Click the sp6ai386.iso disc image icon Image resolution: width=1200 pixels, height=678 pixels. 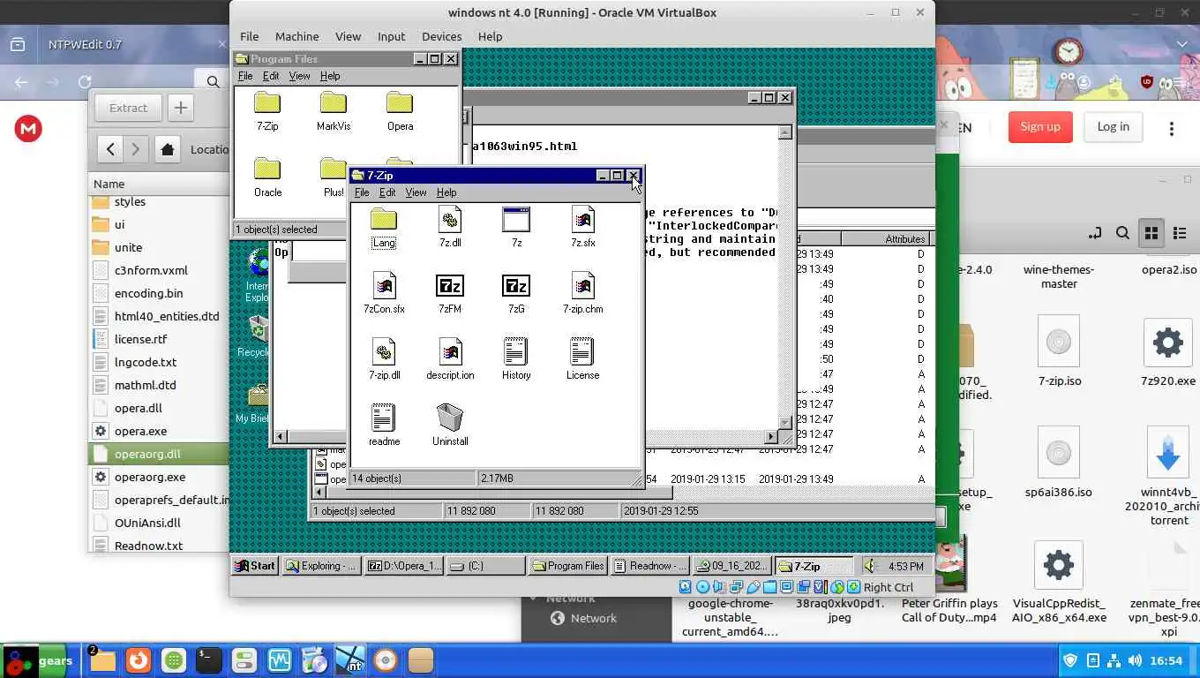(x=1058, y=454)
